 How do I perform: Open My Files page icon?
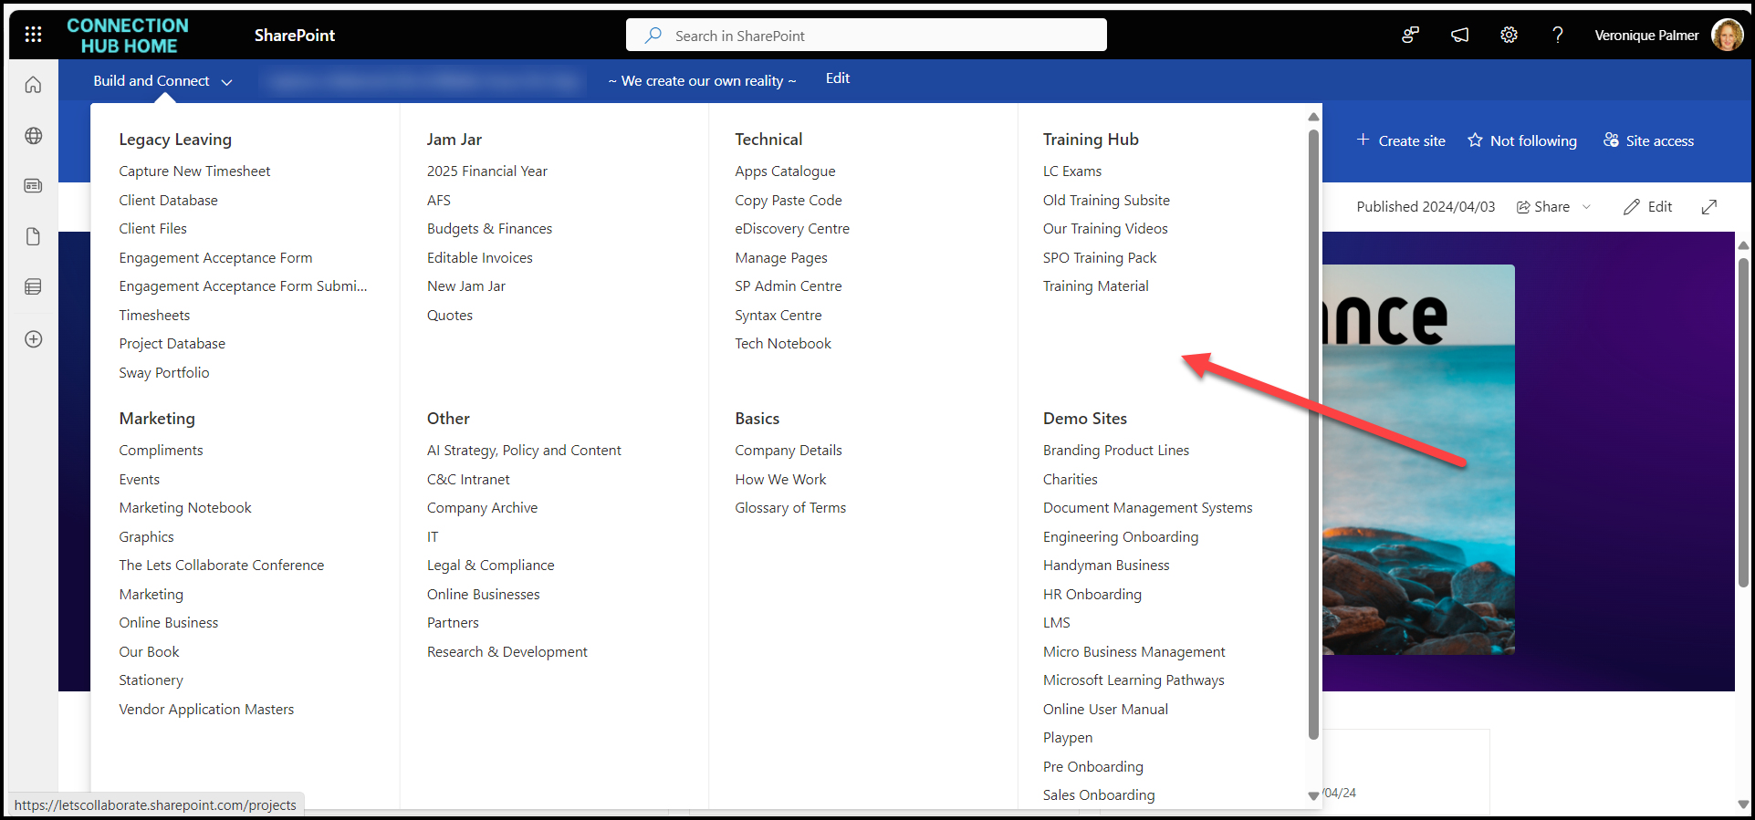tap(34, 237)
